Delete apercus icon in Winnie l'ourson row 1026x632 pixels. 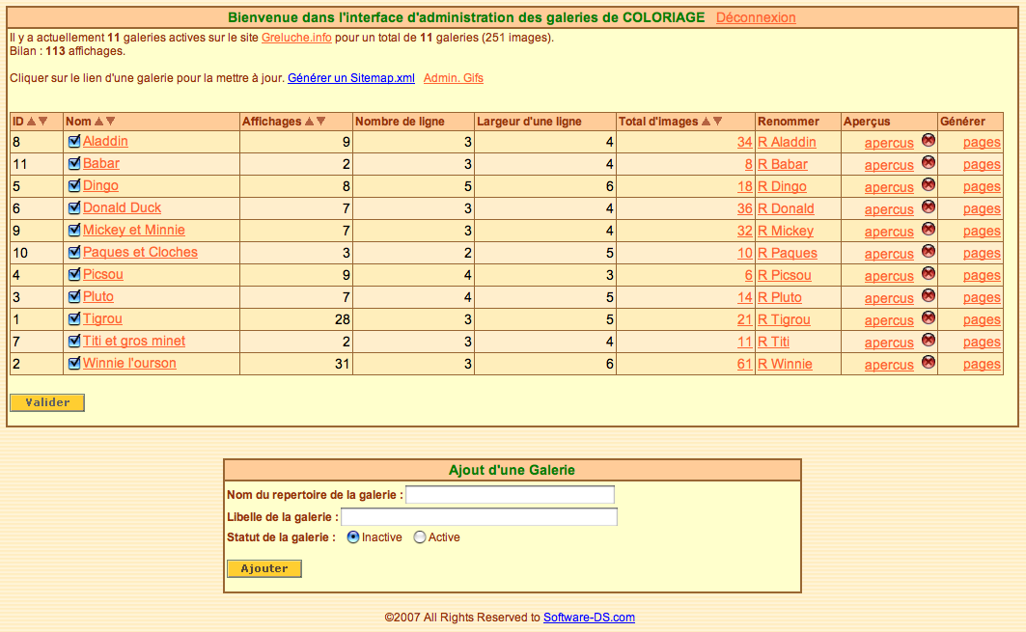pos(928,363)
